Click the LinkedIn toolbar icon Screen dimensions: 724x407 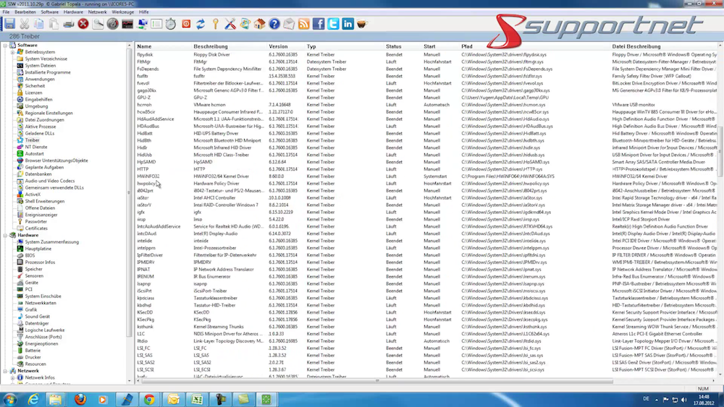pos(348,24)
